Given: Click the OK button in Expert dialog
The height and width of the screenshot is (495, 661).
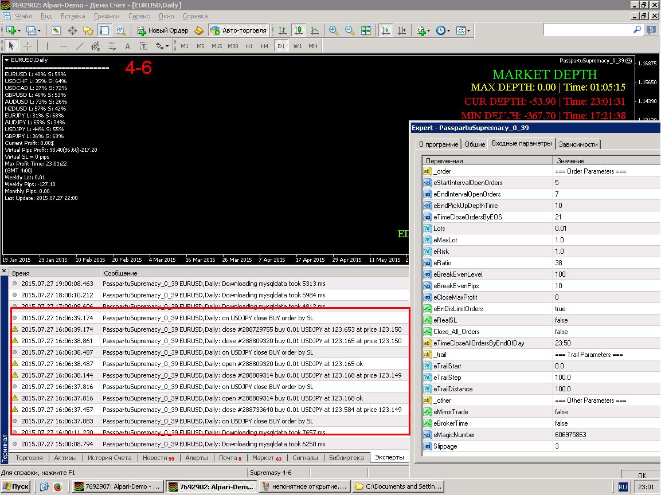Looking at the screenshot, I should [x=641, y=475].
